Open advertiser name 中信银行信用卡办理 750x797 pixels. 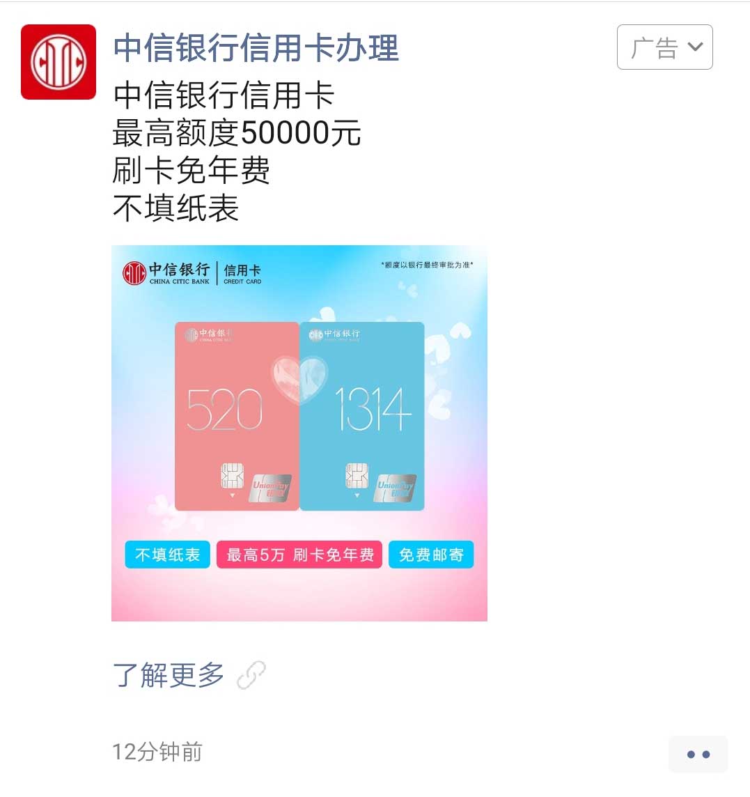point(256,48)
